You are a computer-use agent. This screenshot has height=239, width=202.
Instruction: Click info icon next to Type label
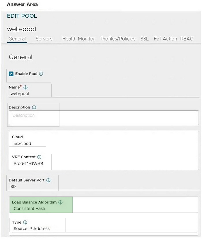pyautogui.click(x=25, y=223)
